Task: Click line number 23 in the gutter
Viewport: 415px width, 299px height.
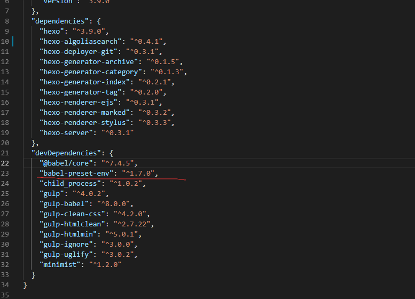Action: click(5, 173)
